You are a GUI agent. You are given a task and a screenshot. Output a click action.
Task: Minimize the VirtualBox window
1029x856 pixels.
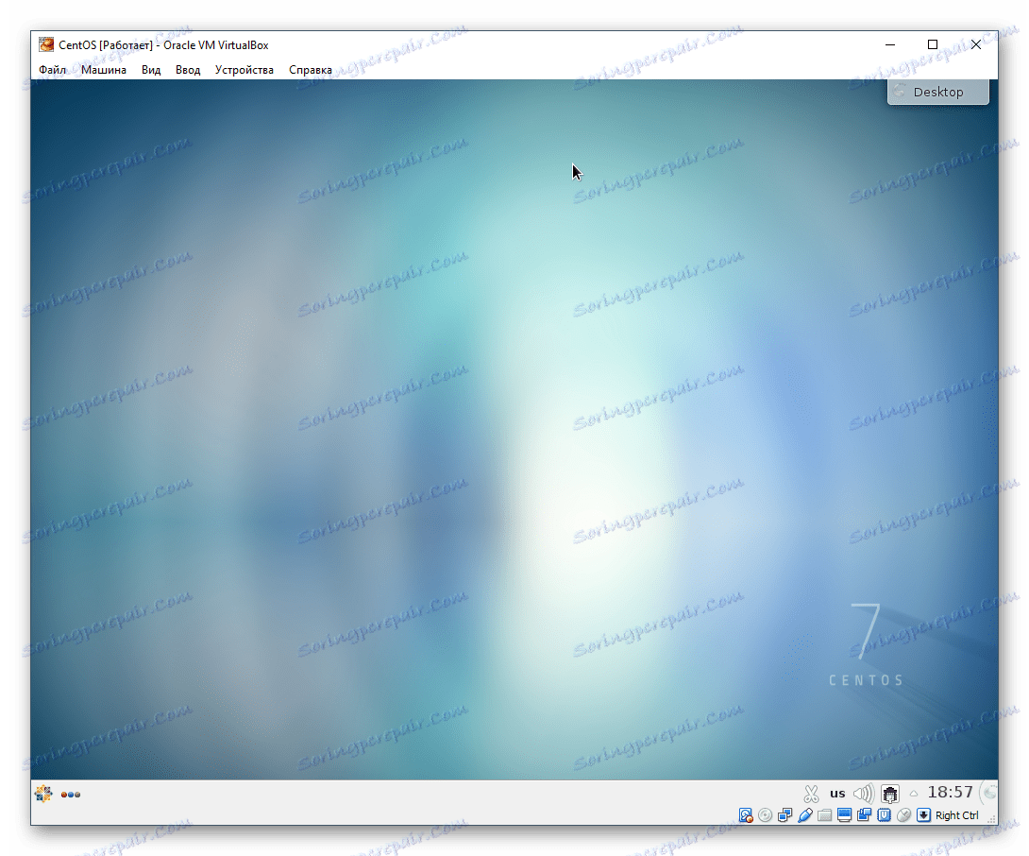890,44
